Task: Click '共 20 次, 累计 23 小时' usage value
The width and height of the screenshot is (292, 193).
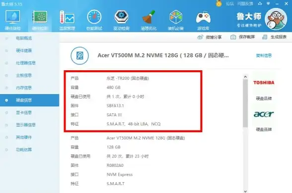Action: [x=128, y=156]
